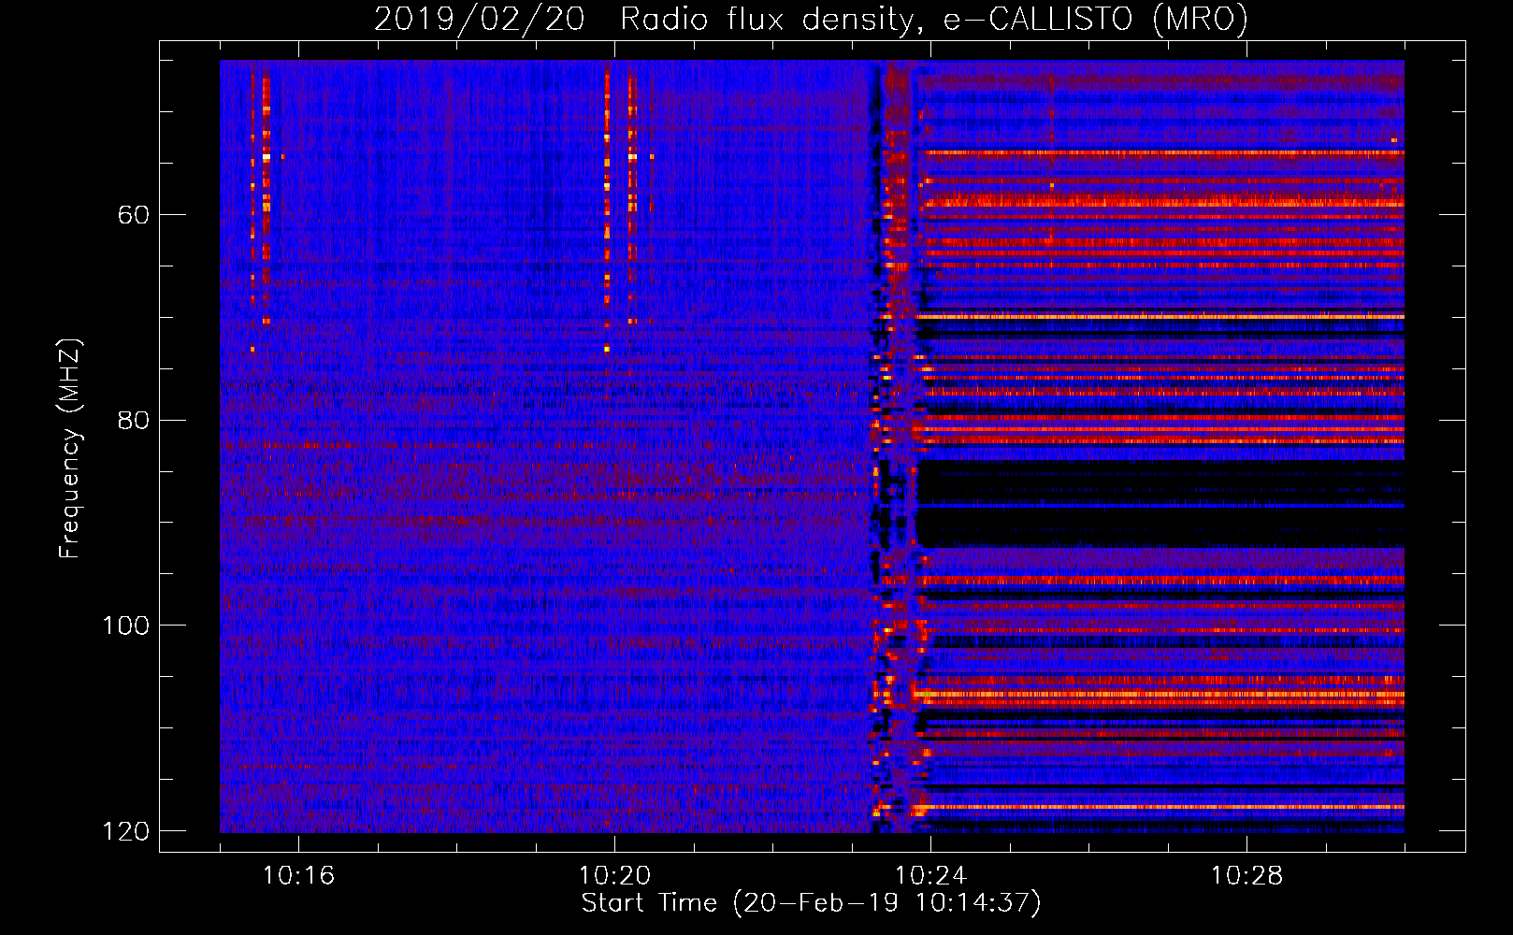The image size is (1513, 935).
Task: Click the 100 frequency tick label
Action: click(x=125, y=625)
